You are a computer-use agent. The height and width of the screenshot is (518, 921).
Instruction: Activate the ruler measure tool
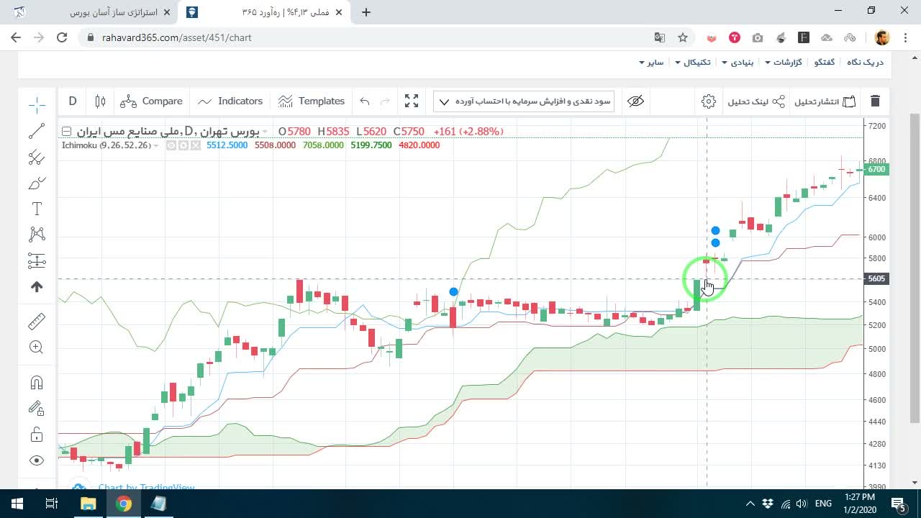click(37, 321)
